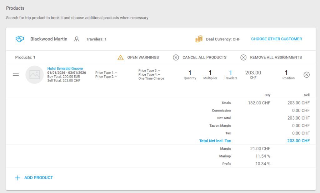Click the handshake customer icon
This screenshot has width=320, height=193.
[19, 39]
